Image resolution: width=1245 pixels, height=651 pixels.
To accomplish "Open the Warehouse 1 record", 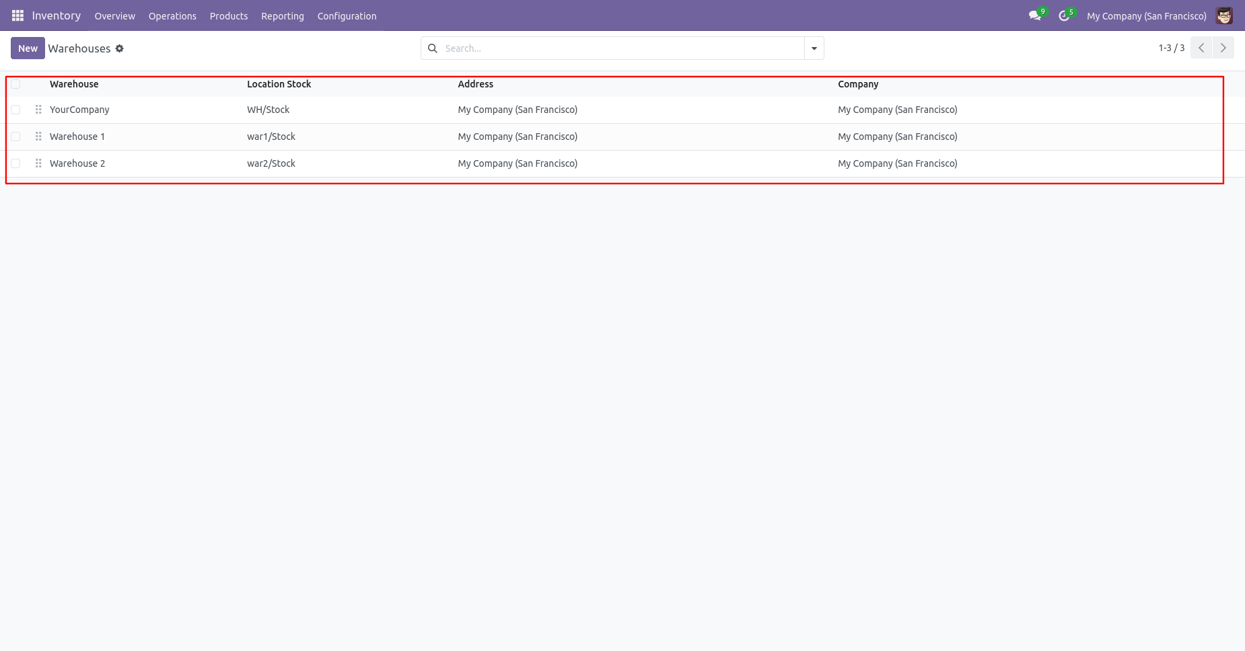I will tap(77, 137).
